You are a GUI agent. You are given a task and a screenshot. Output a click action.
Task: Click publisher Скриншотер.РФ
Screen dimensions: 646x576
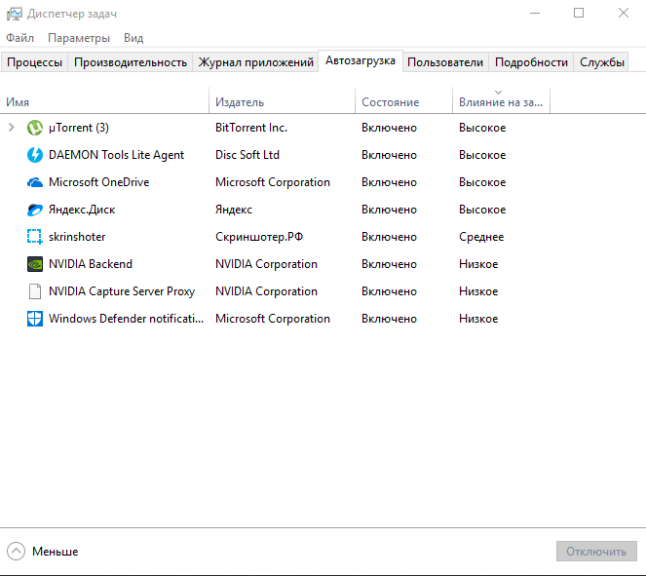click(x=259, y=237)
